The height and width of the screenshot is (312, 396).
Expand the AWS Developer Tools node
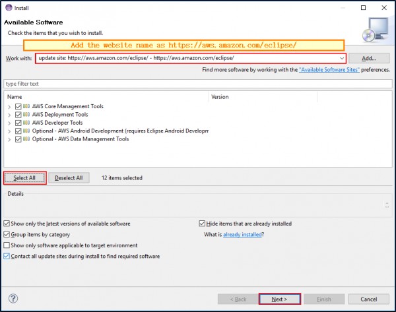(9, 123)
